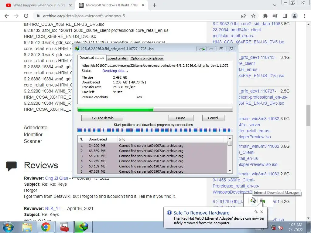Click the Hide details button

pyautogui.click(x=102, y=118)
